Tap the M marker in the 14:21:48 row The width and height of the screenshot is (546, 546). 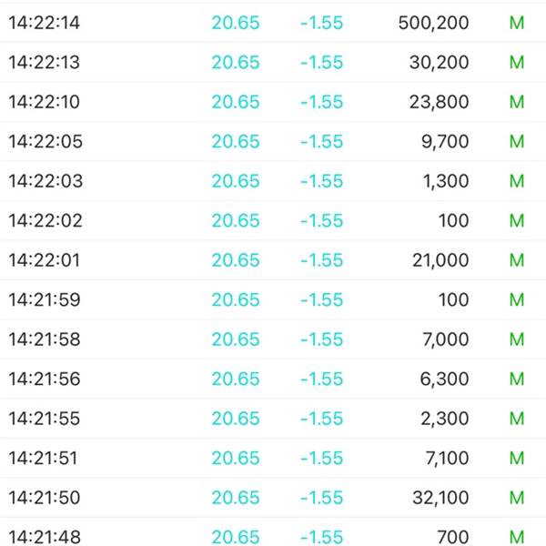pos(517,537)
